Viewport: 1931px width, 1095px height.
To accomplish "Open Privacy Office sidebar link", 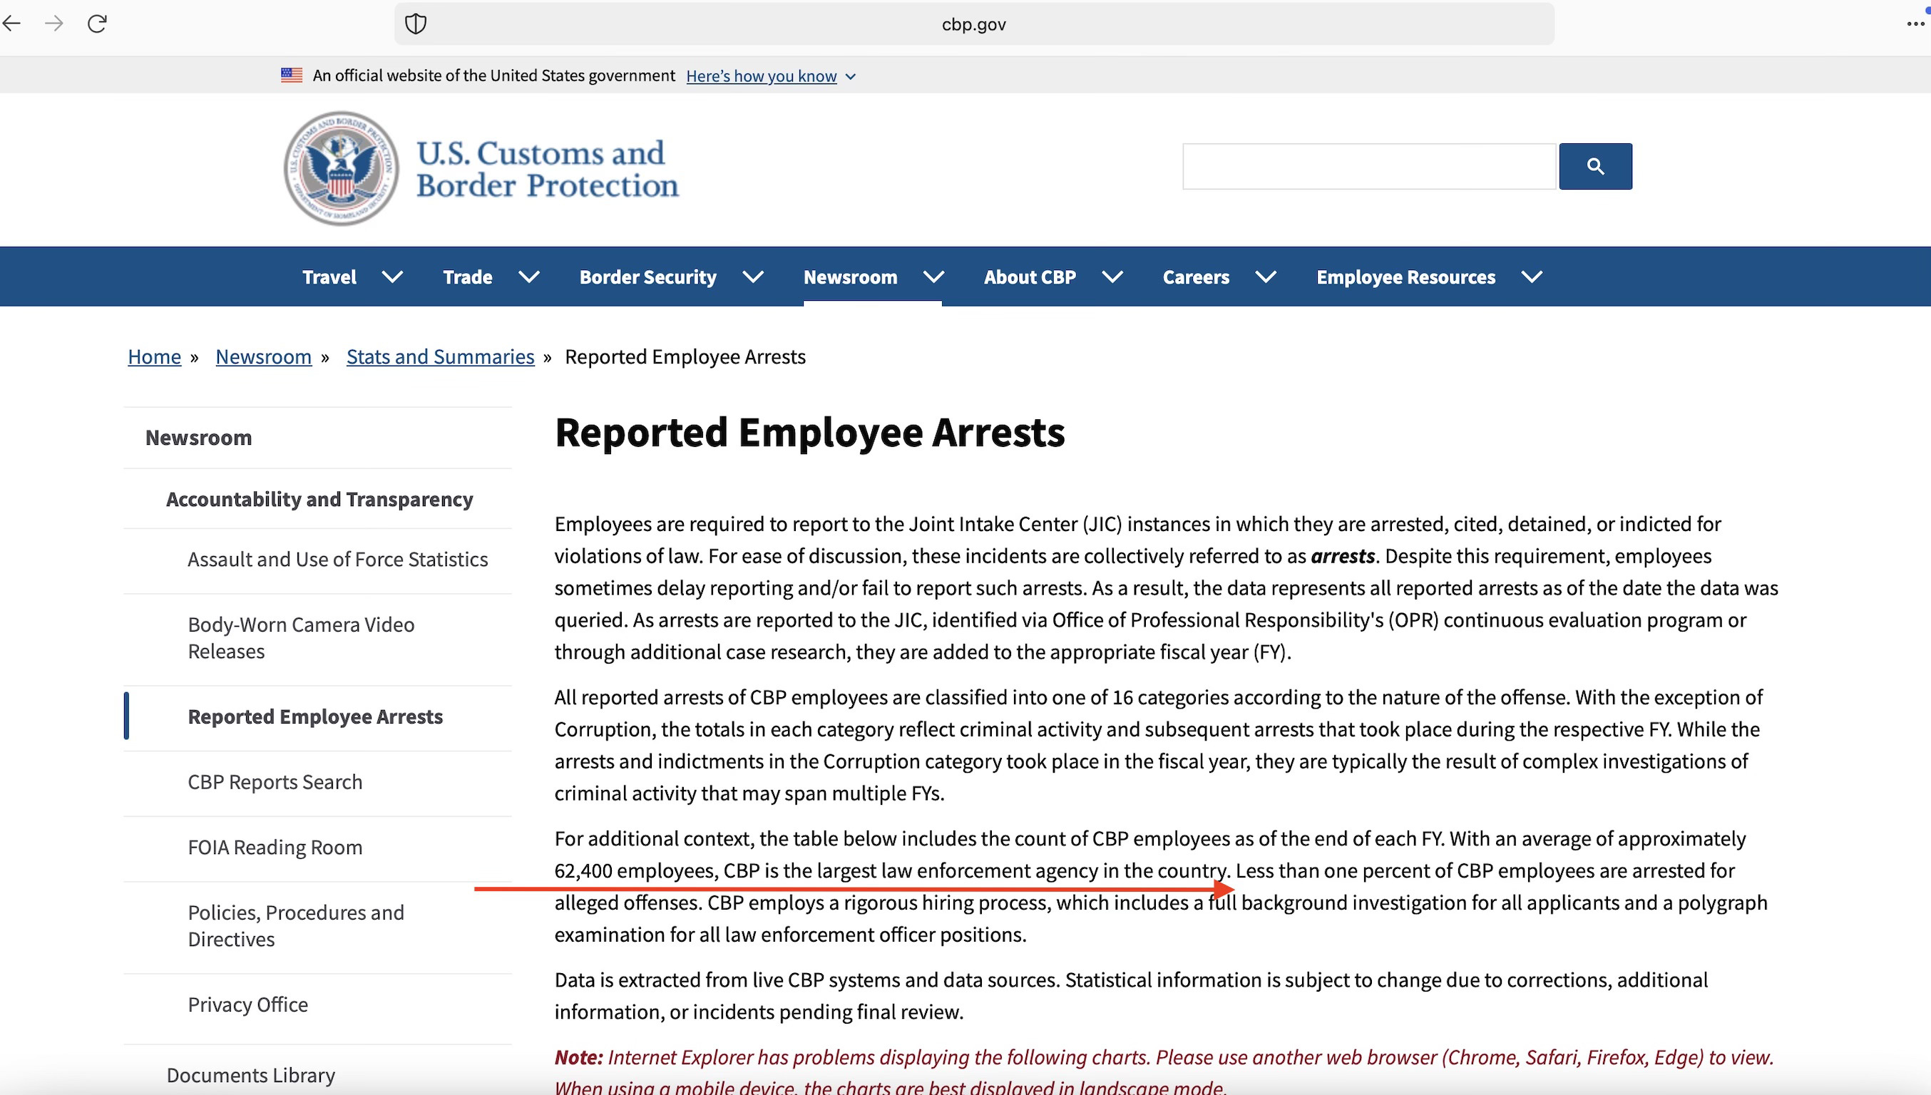I will pos(248,1004).
